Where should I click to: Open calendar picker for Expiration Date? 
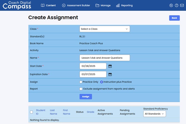click(x=110, y=74)
